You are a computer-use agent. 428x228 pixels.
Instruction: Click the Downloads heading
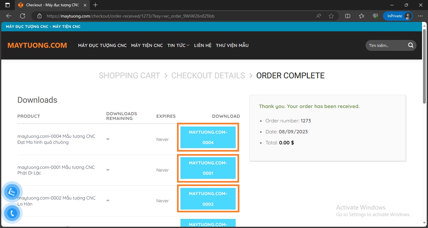pyautogui.click(x=37, y=100)
